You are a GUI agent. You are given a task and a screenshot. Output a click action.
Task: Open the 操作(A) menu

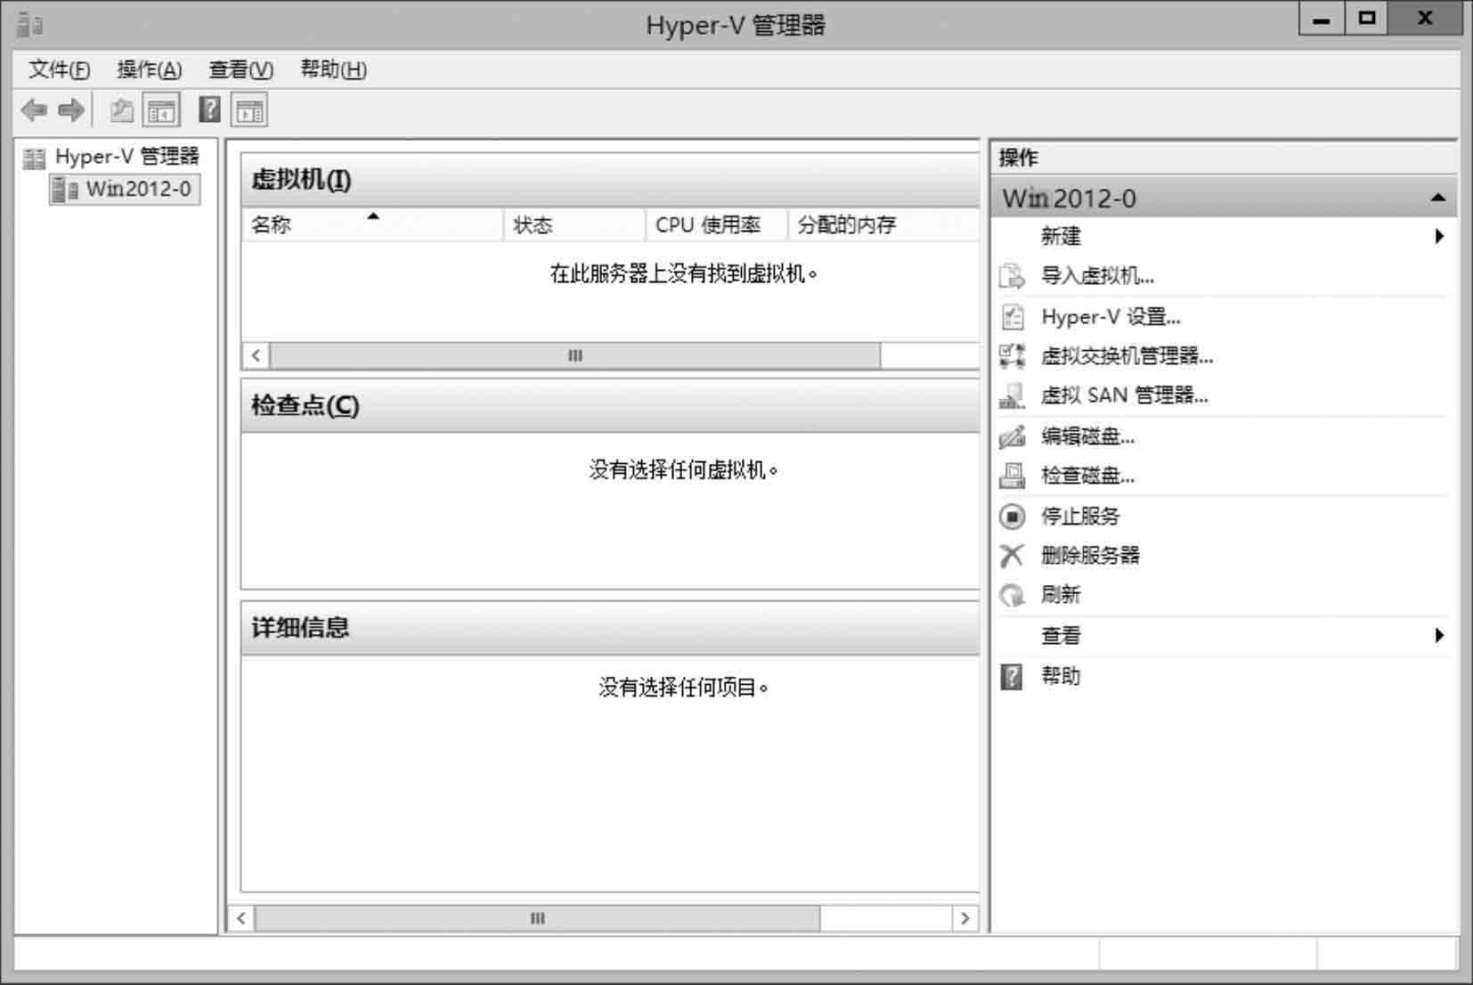point(149,69)
